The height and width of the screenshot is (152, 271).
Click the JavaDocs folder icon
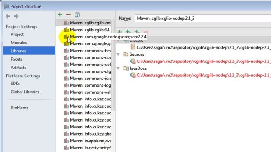tap(126, 68)
